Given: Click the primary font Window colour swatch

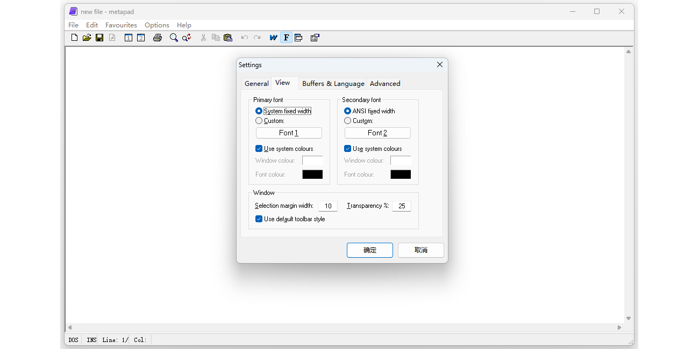Looking at the screenshot, I should pyautogui.click(x=312, y=161).
